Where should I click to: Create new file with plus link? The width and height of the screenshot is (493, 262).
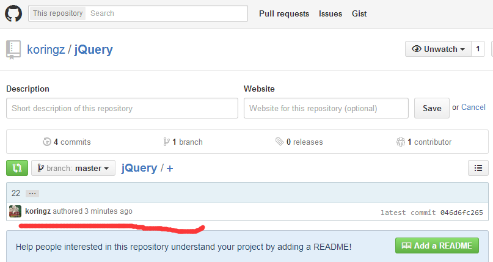[x=170, y=169]
